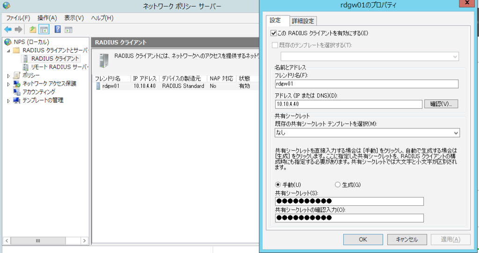
Task: Click the アカウンティング node icon
Action: pyautogui.click(x=17, y=92)
